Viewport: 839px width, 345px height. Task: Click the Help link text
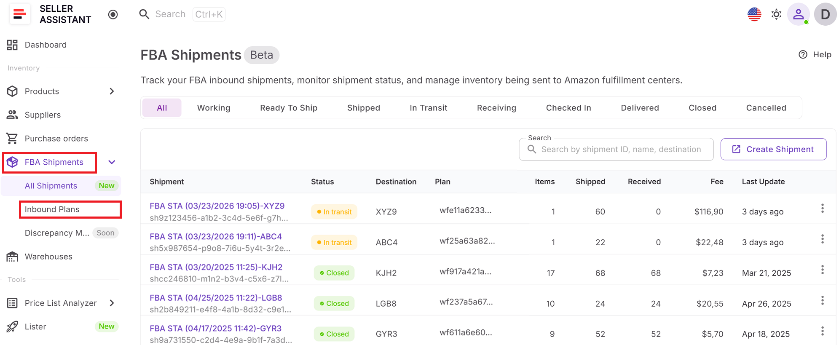(x=822, y=54)
